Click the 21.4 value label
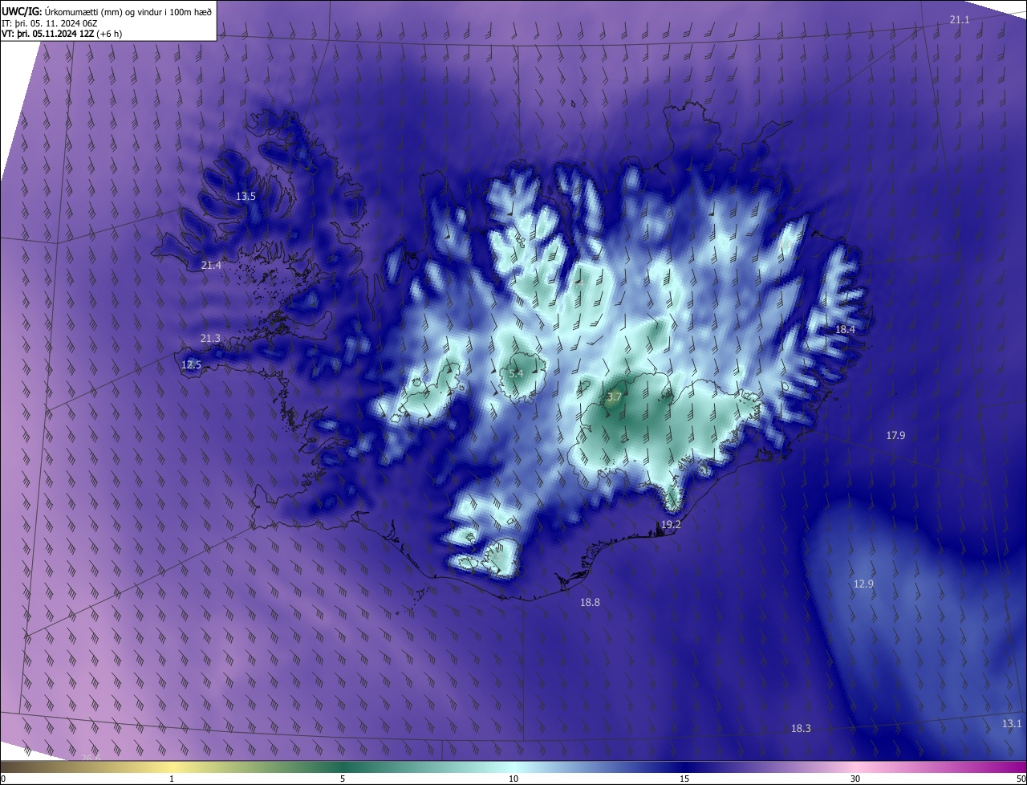 pos(211,265)
